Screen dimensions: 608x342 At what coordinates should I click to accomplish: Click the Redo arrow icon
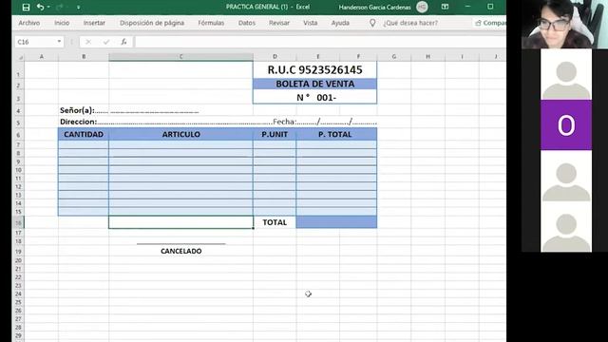coord(59,7)
